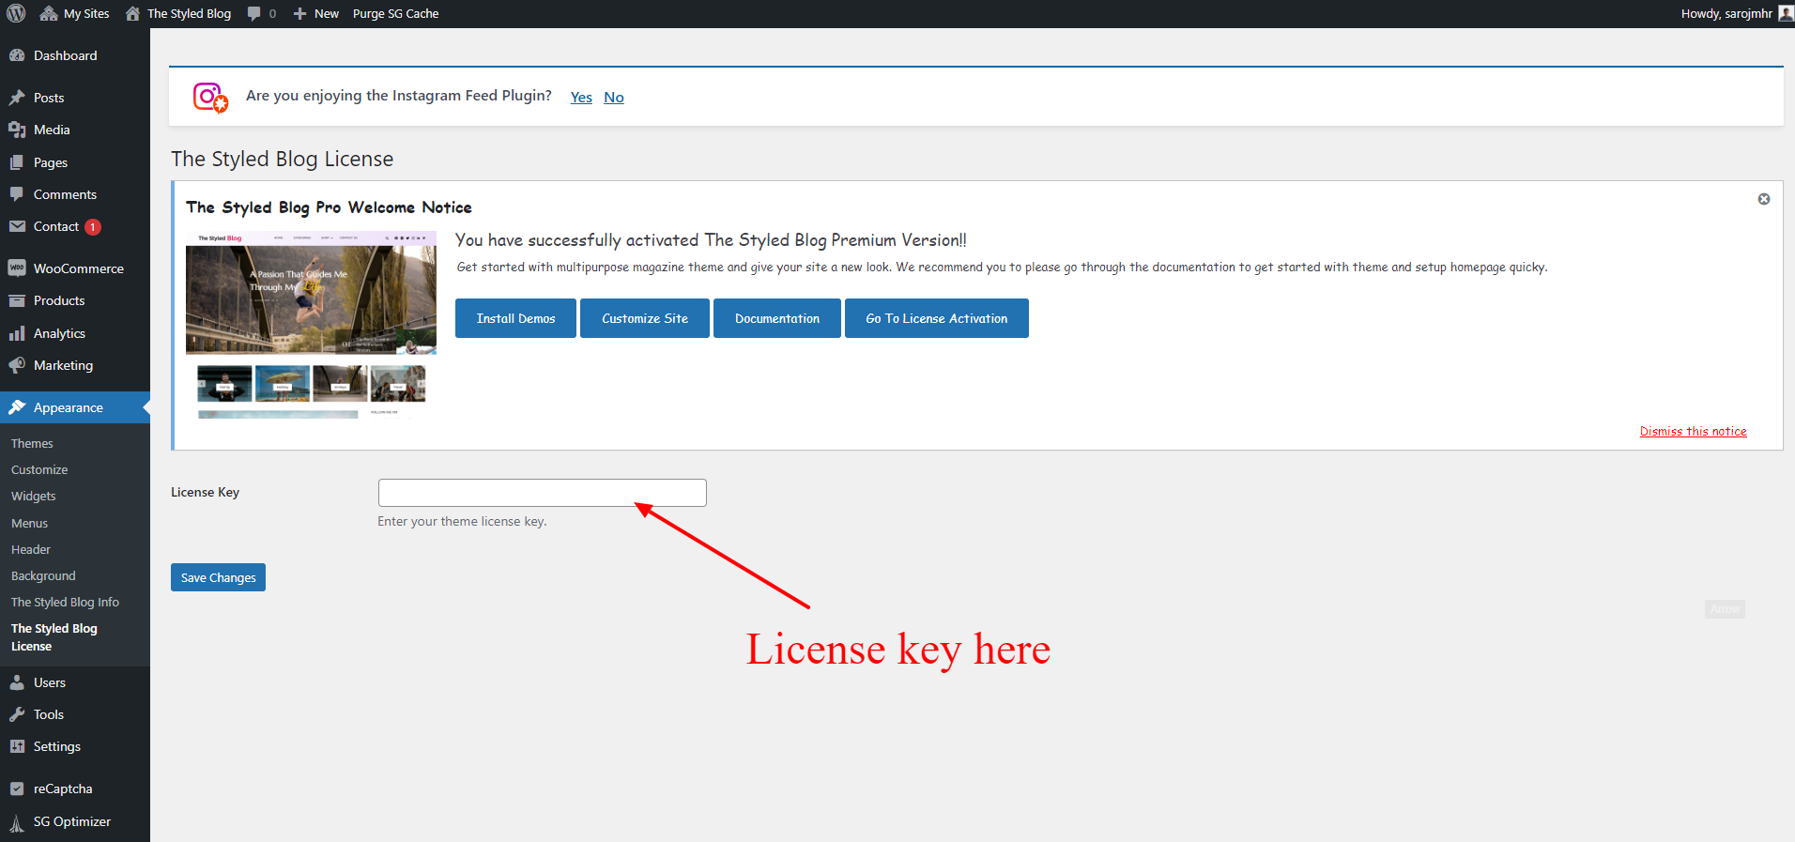Click the Instagram Feed plugin icon

[x=209, y=97]
